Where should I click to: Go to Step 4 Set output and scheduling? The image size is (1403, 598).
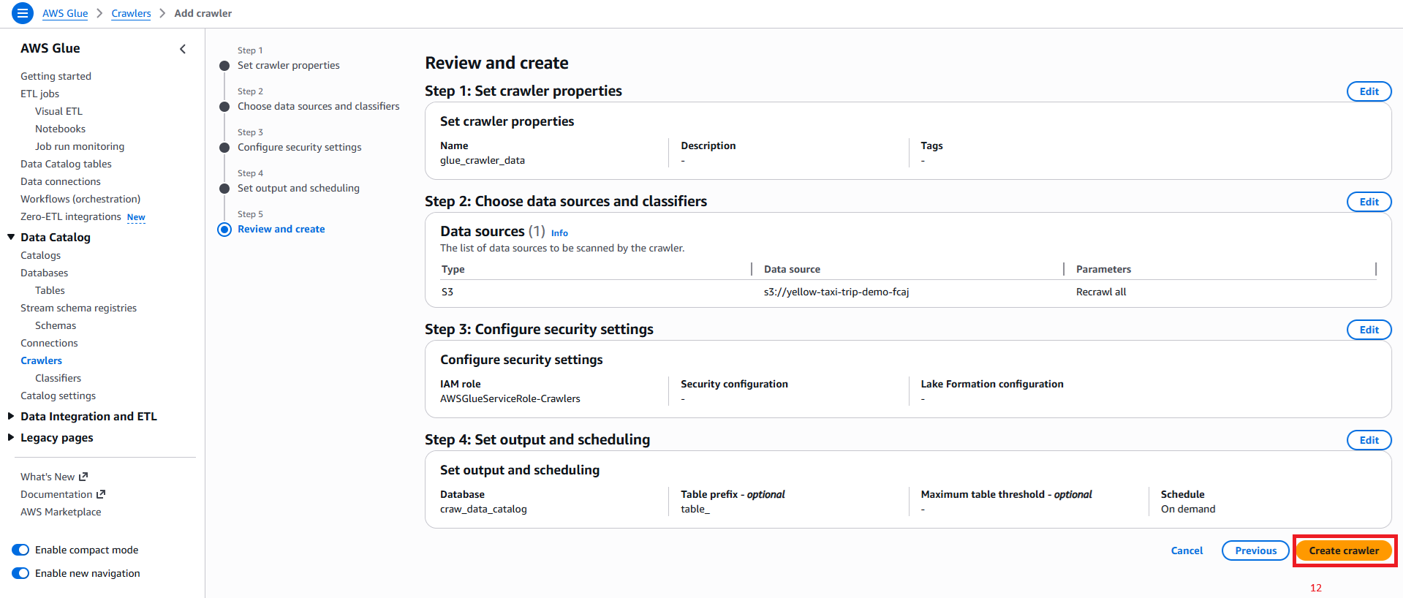pos(298,188)
